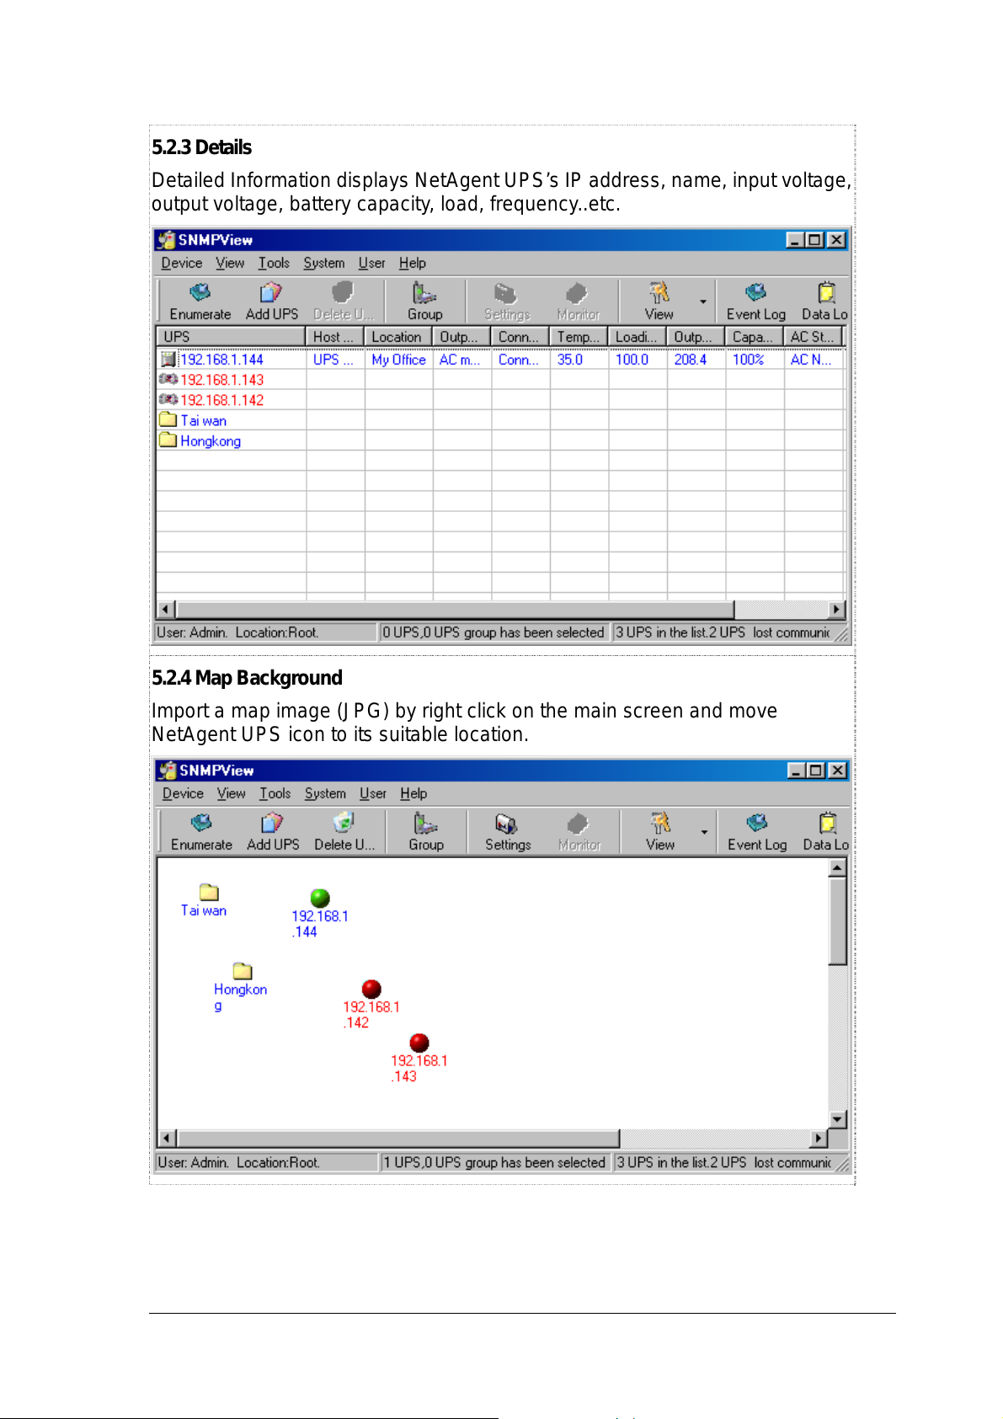Sort by Capa... column header

coord(755,337)
